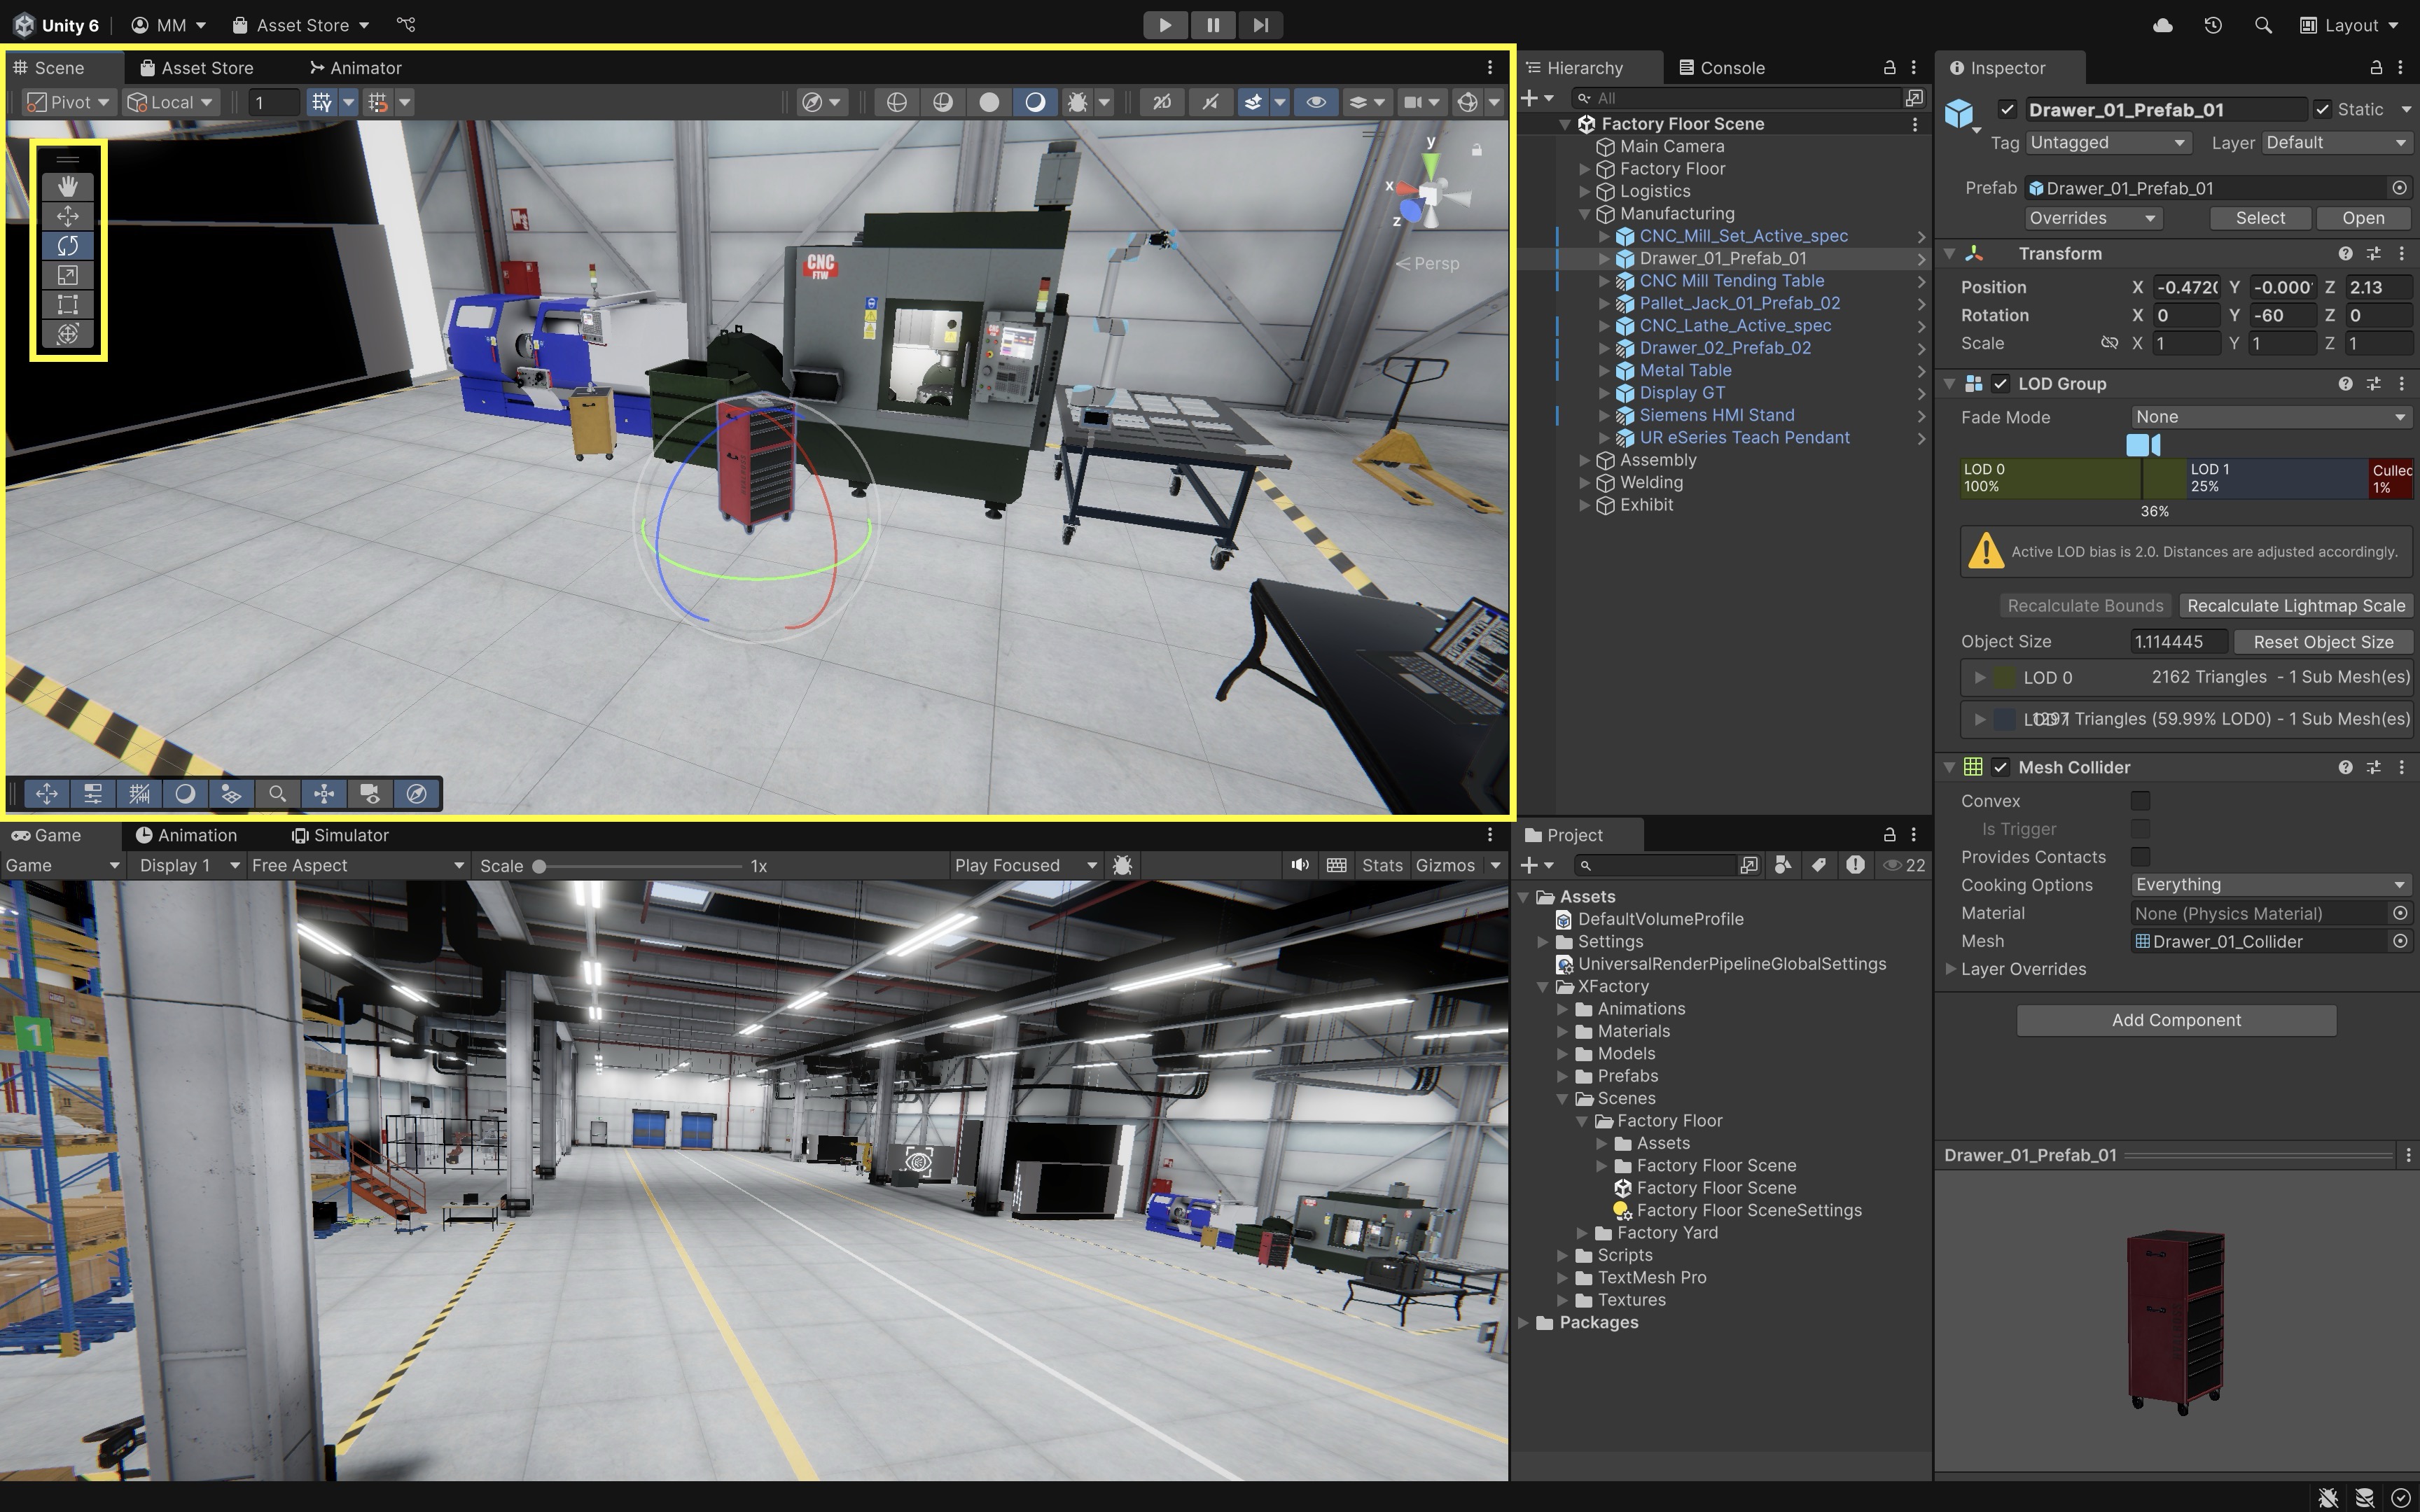2420x1512 pixels.
Task: Enable the Convex checkbox
Action: (2140, 801)
